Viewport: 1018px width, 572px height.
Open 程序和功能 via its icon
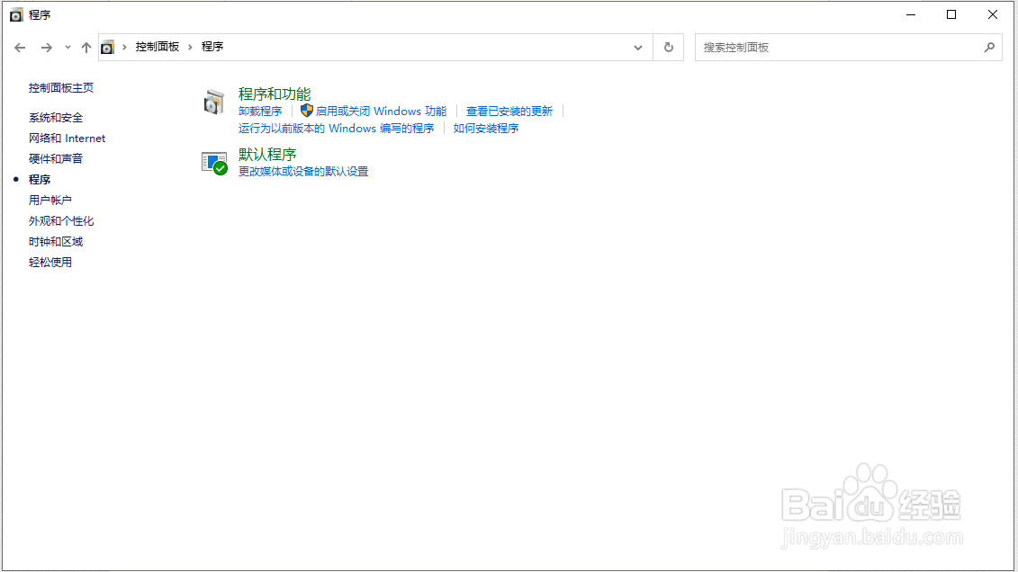click(x=214, y=102)
